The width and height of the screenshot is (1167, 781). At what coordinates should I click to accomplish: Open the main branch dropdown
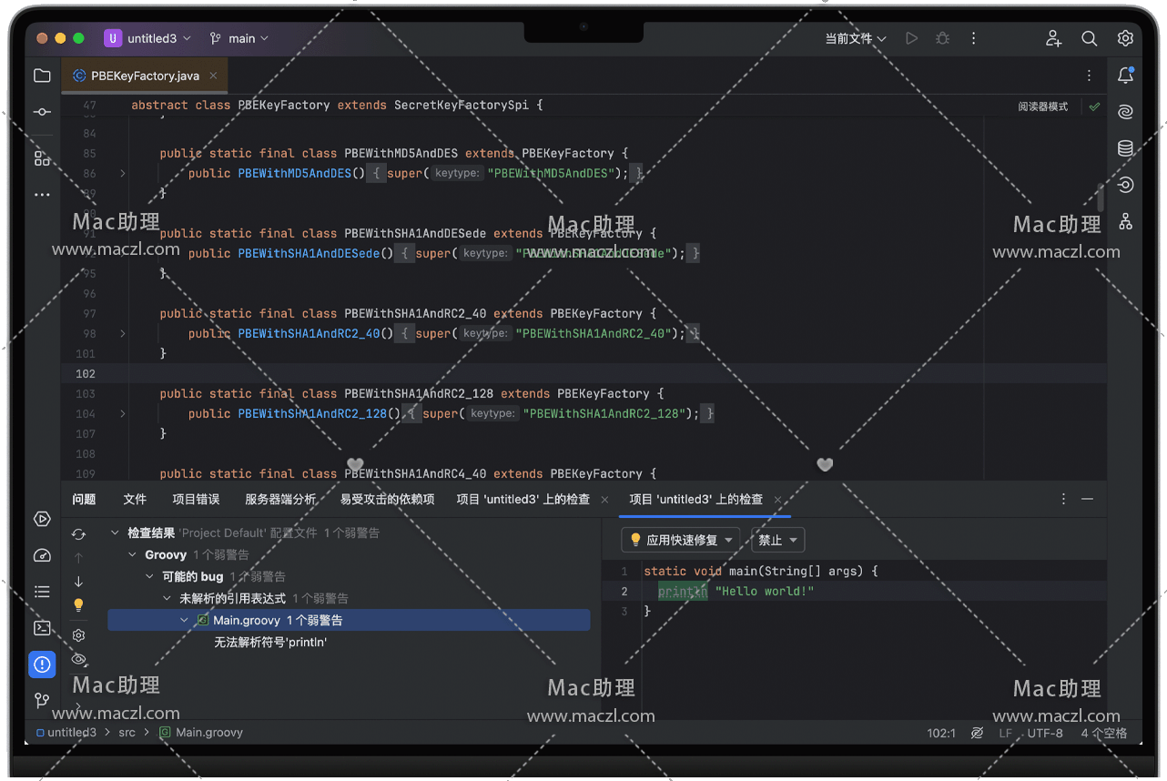tap(240, 38)
